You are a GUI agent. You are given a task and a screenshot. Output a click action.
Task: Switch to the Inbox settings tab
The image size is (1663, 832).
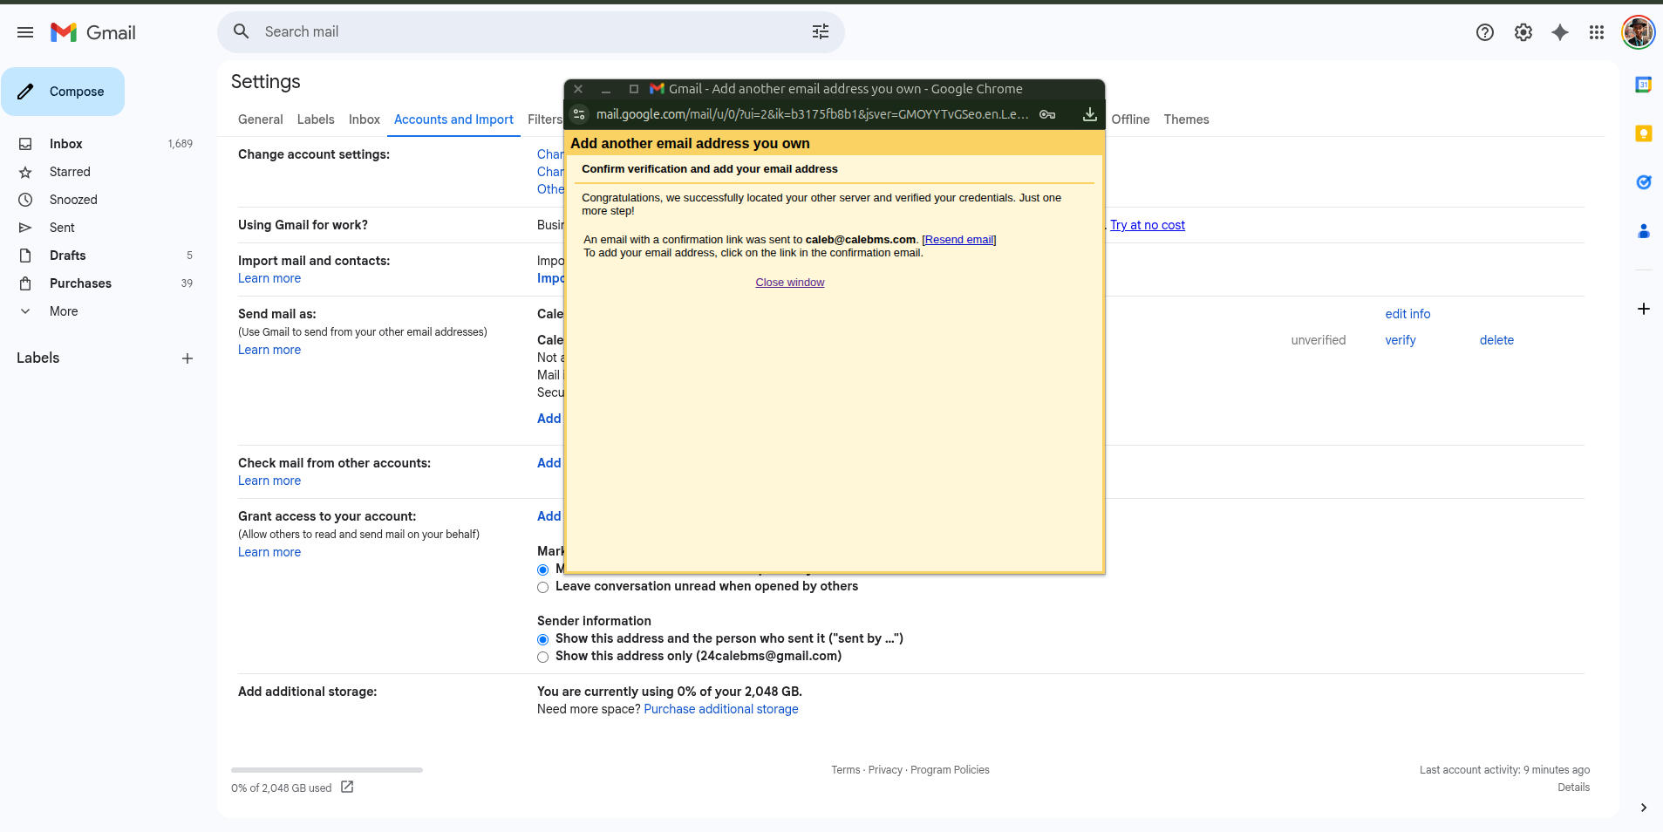pos(365,119)
